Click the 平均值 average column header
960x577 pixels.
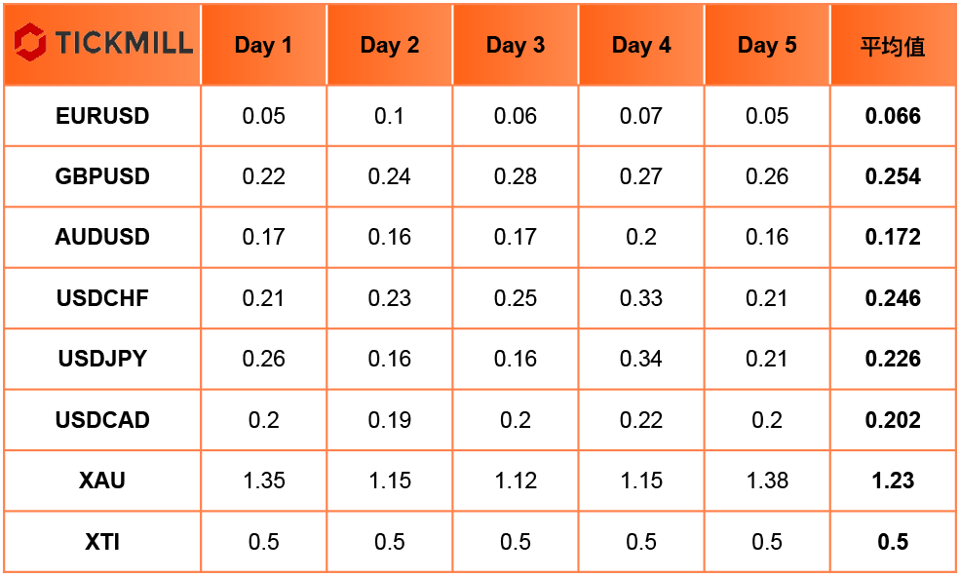893,47
